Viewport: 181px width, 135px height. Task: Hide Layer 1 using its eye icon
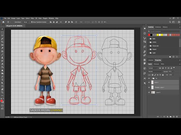149,82
